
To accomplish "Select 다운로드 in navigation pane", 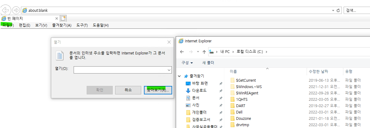I will (199, 90).
